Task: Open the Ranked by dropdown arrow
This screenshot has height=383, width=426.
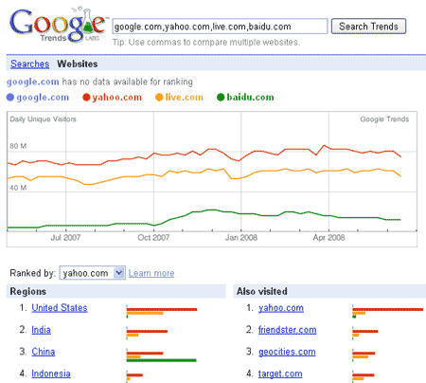Action: [x=119, y=273]
